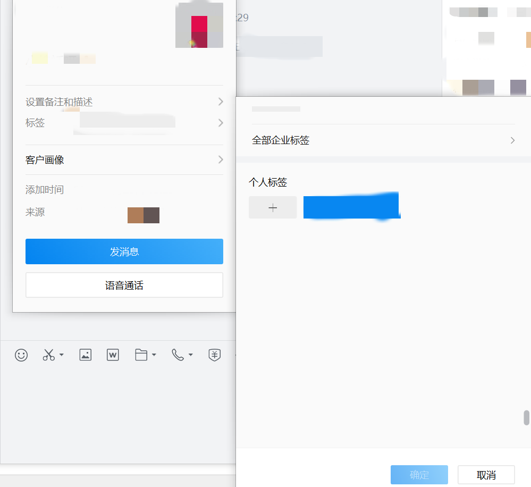This screenshot has height=487, width=531.
Task: Open 设置备注和描述 settings row
Action: (124, 102)
